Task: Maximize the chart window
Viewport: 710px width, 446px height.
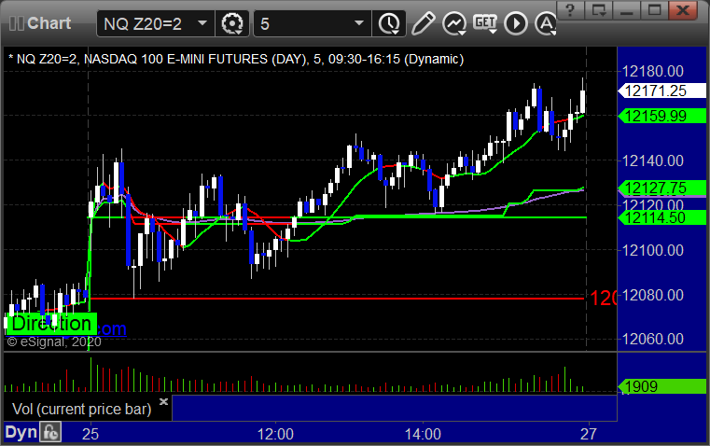Action: click(x=655, y=9)
